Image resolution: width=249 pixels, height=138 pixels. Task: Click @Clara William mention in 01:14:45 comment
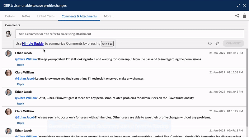click(x=26, y=98)
